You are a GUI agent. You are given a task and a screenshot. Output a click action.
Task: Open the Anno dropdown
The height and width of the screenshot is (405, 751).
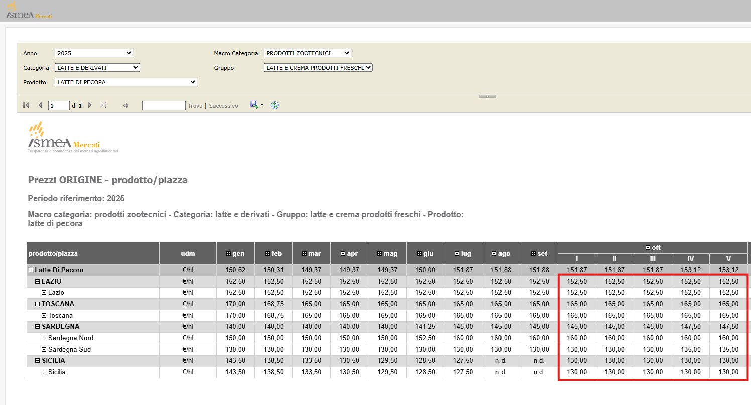tap(94, 53)
